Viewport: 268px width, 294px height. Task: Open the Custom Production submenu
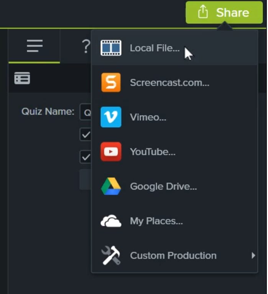(174, 256)
